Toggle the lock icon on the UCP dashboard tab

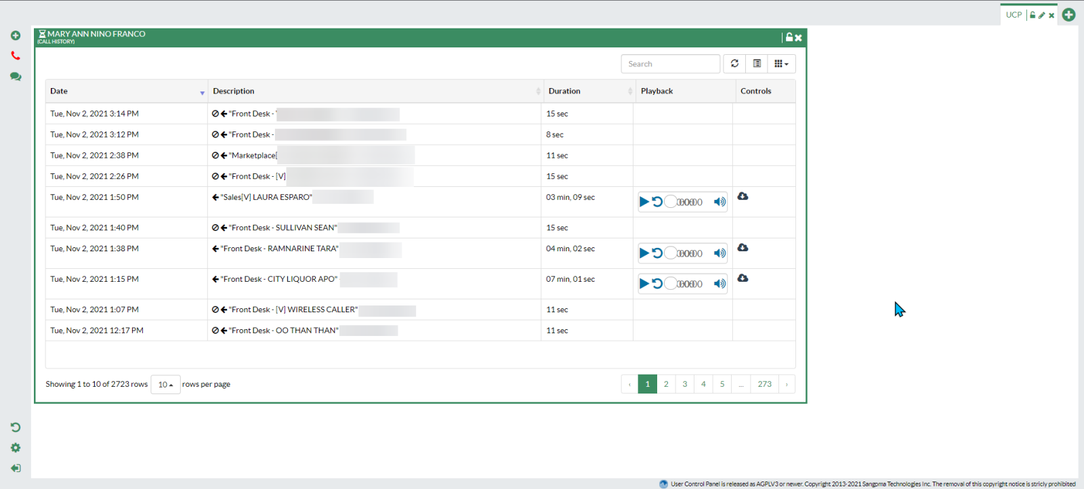coord(1033,15)
